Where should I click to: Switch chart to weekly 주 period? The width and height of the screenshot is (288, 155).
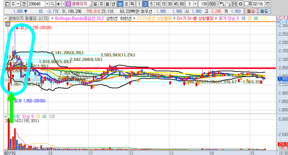point(101,4)
